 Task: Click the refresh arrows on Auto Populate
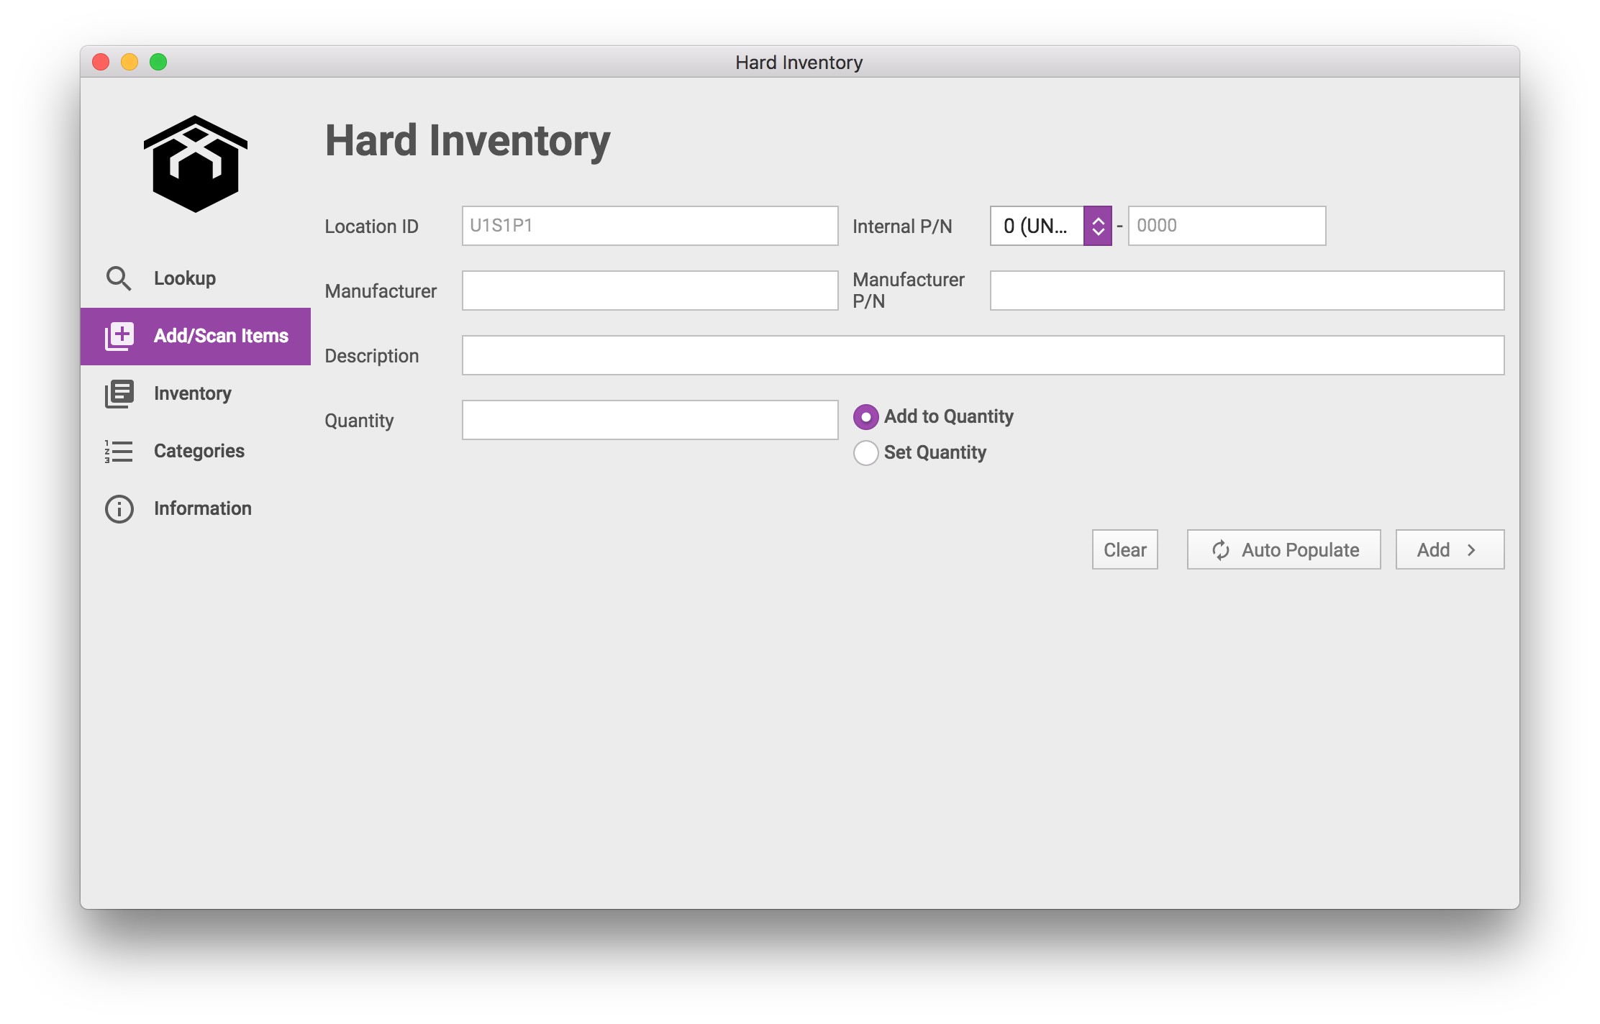pos(1221,550)
